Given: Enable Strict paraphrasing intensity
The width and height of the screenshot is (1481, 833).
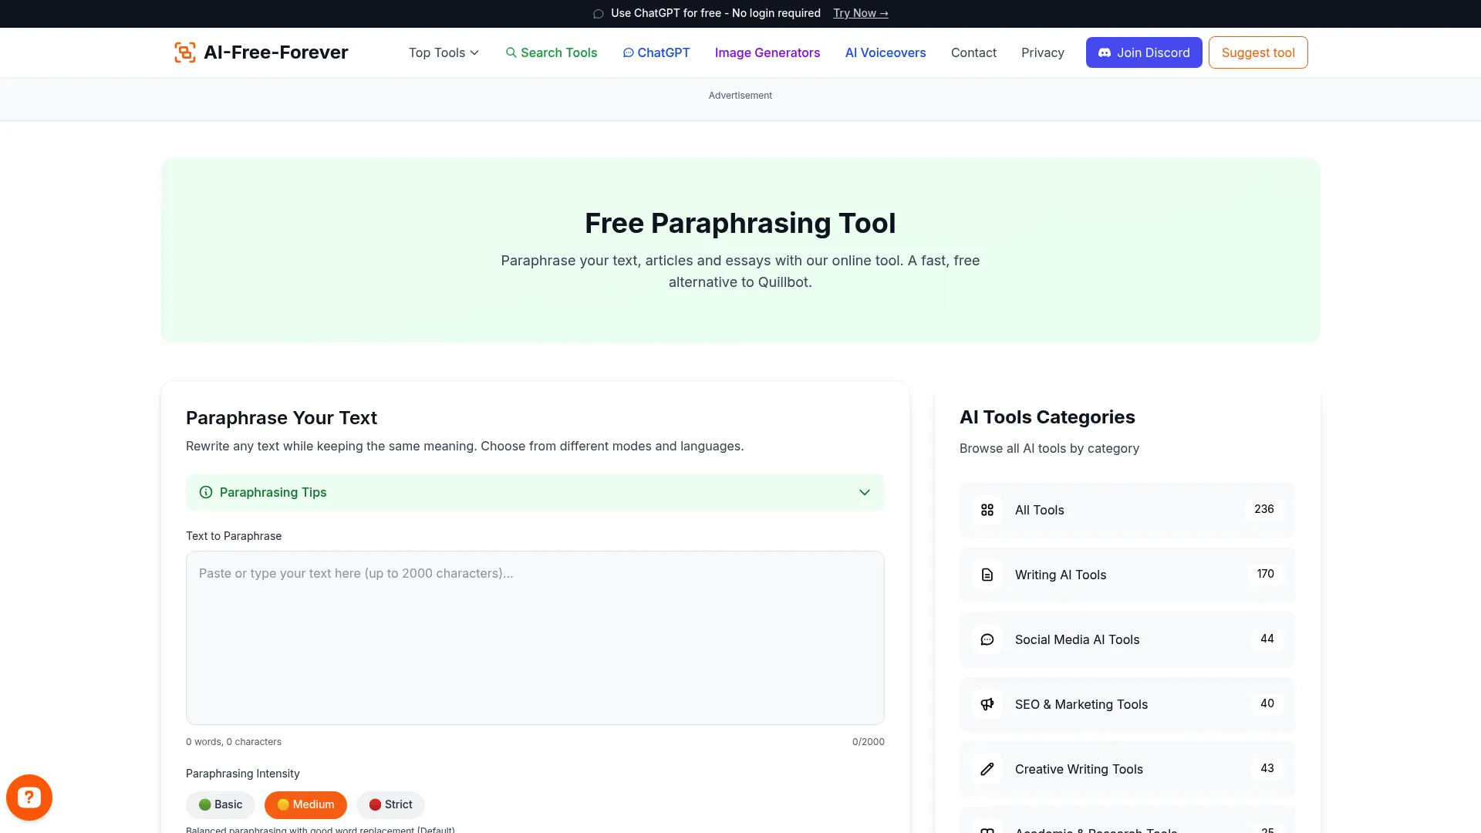Looking at the screenshot, I should tap(390, 804).
